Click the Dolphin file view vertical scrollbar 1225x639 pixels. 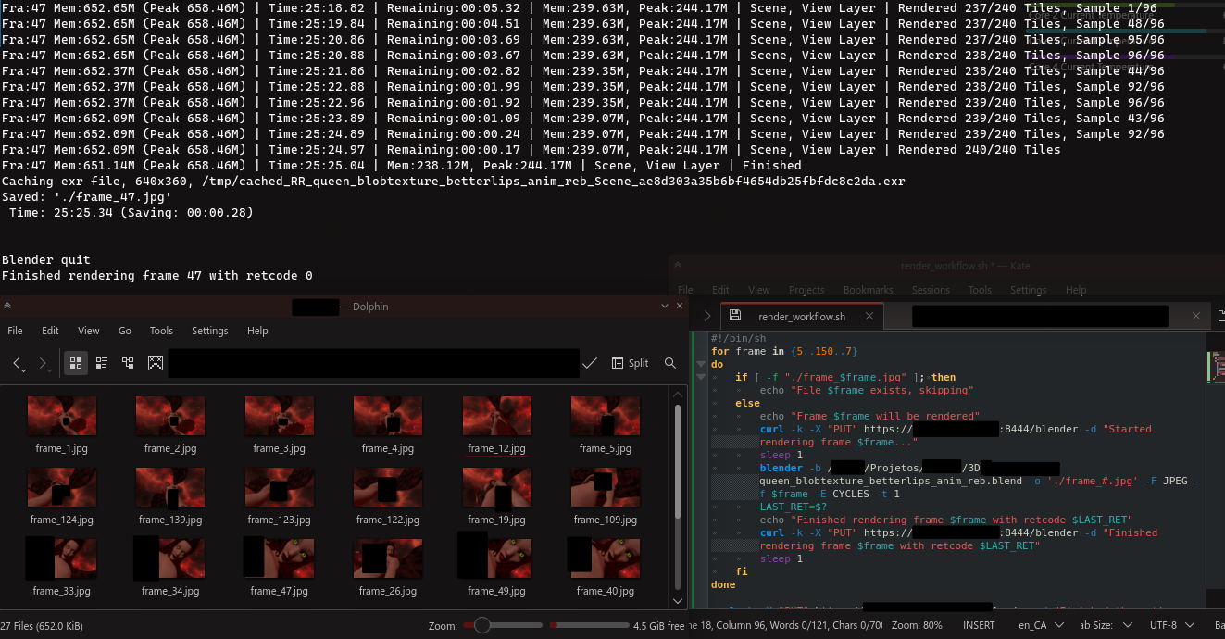tap(678, 495)
